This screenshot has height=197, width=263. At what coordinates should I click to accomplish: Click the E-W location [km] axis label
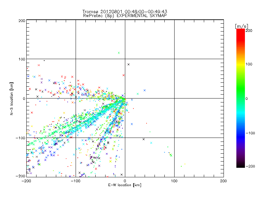[x=125, y=185]
